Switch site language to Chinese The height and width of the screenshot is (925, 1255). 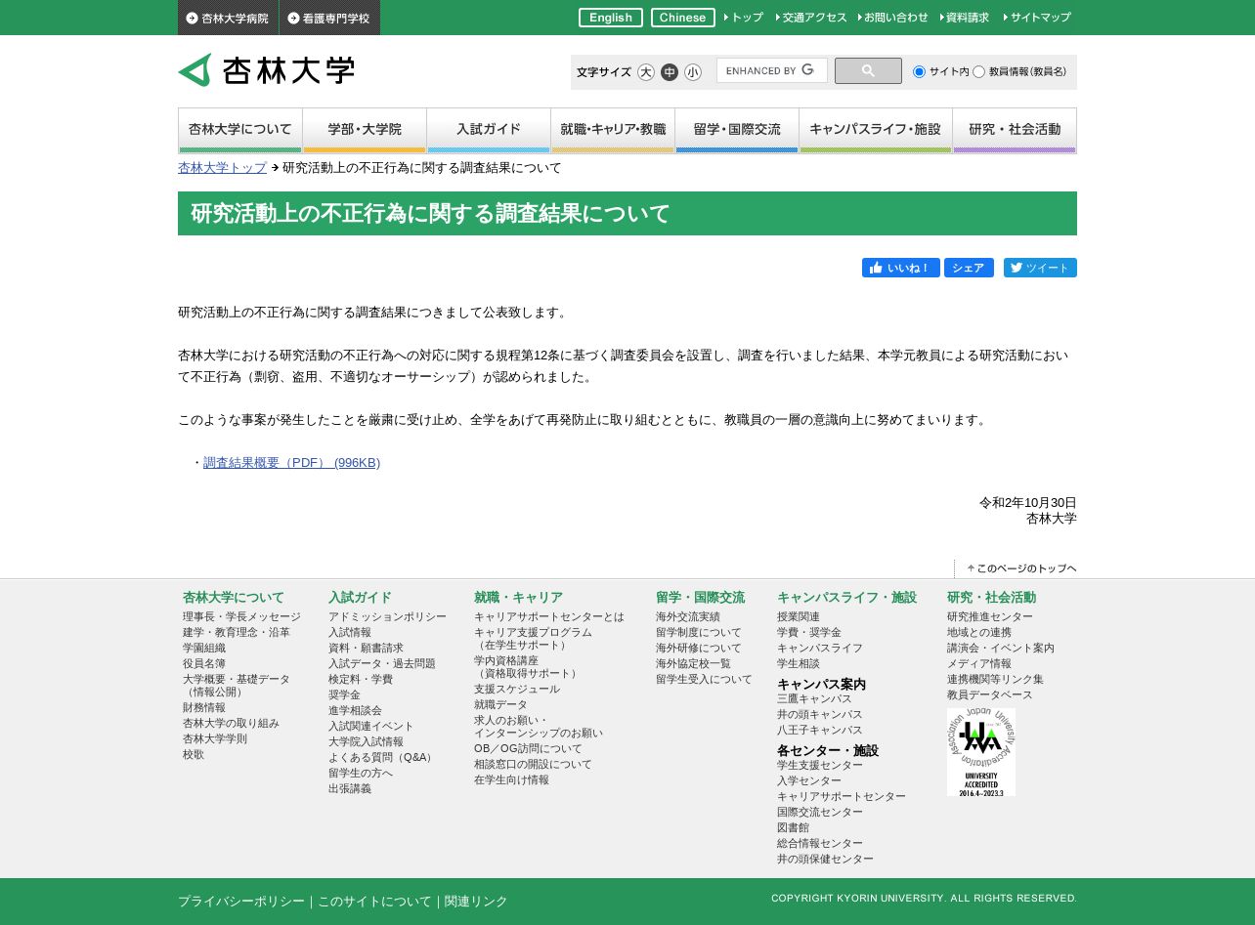coord(683,18)
